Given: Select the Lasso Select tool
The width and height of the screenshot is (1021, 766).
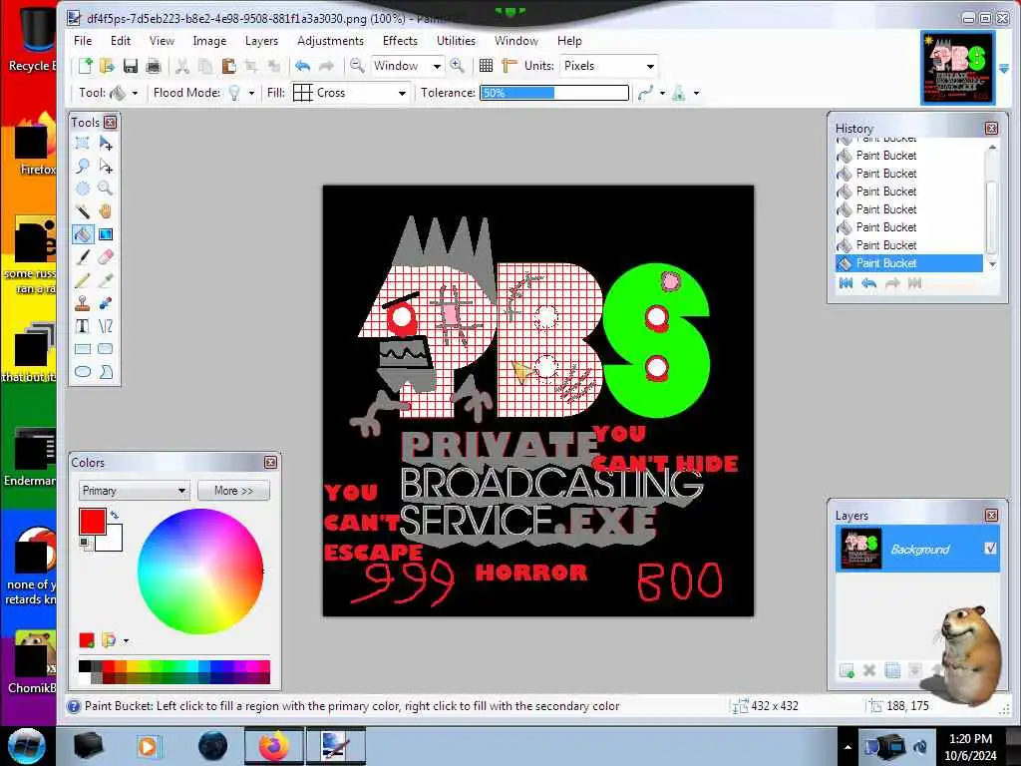Looking at the screenshot, I should (x=83, y=167).
